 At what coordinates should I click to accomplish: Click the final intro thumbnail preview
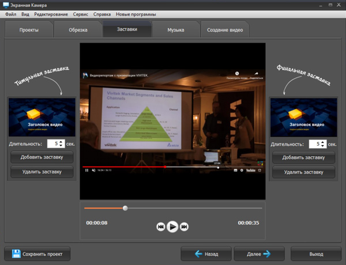(304, 118)
